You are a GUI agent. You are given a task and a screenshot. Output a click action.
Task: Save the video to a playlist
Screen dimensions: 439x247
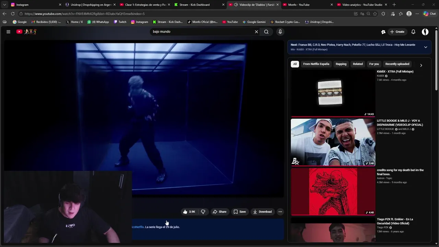coord(239,212)
